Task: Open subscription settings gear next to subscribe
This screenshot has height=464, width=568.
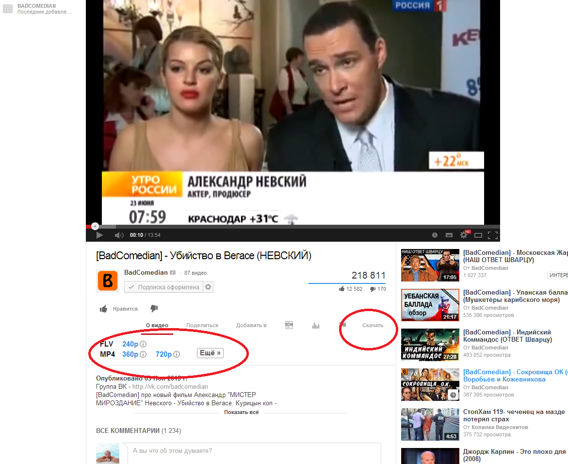Action: click(208, 287)
